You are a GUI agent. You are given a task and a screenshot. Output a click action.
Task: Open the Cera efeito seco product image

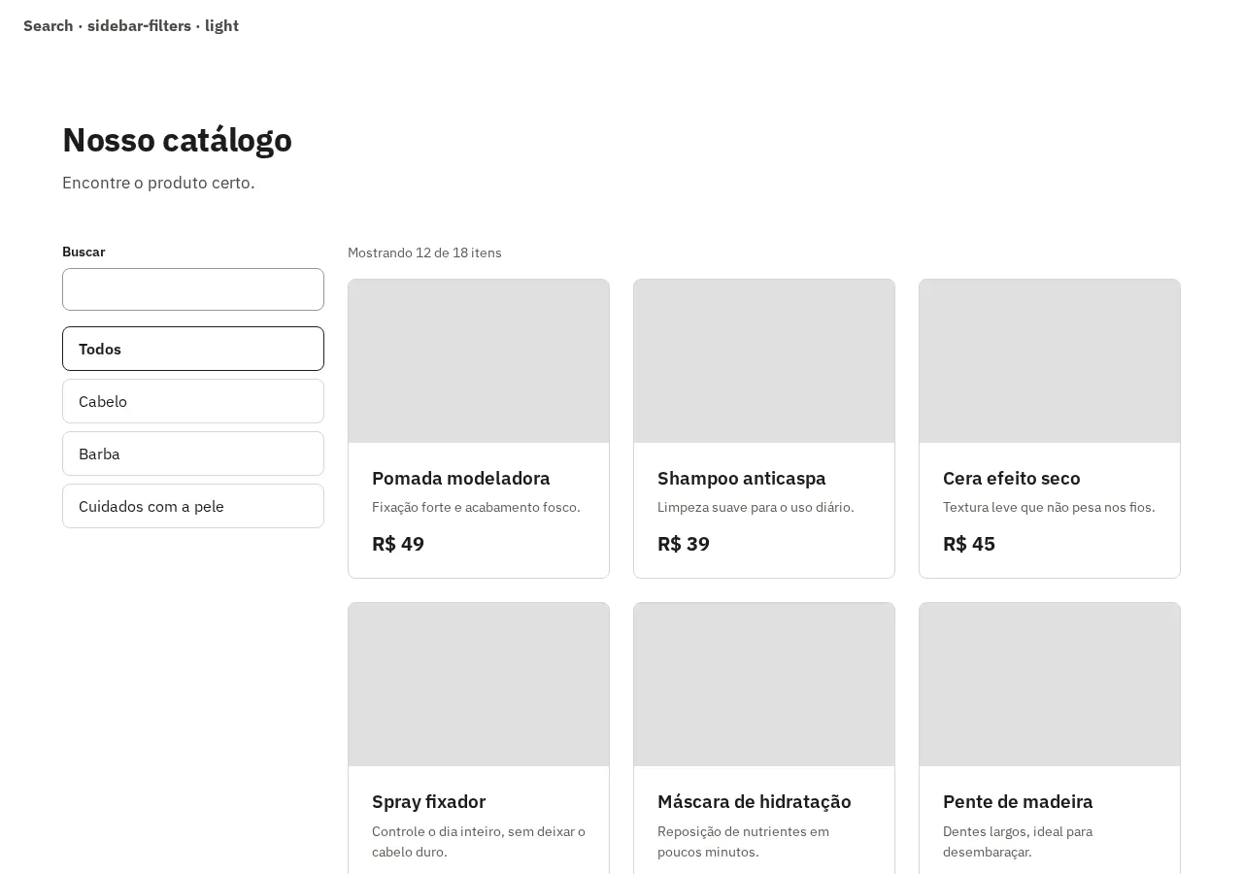[x=1050, y=361]
